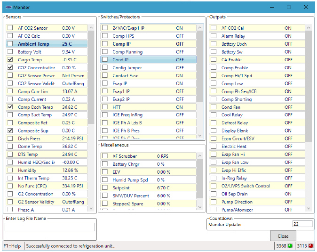This screenshot has width=317, height=252.
Task: Uncheck the Composite Sup checkbox
Action: pos(10,130)
